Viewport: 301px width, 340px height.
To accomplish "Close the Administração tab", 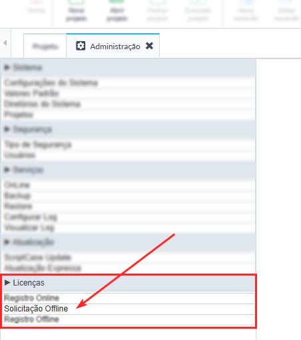I will coord(149,46).
